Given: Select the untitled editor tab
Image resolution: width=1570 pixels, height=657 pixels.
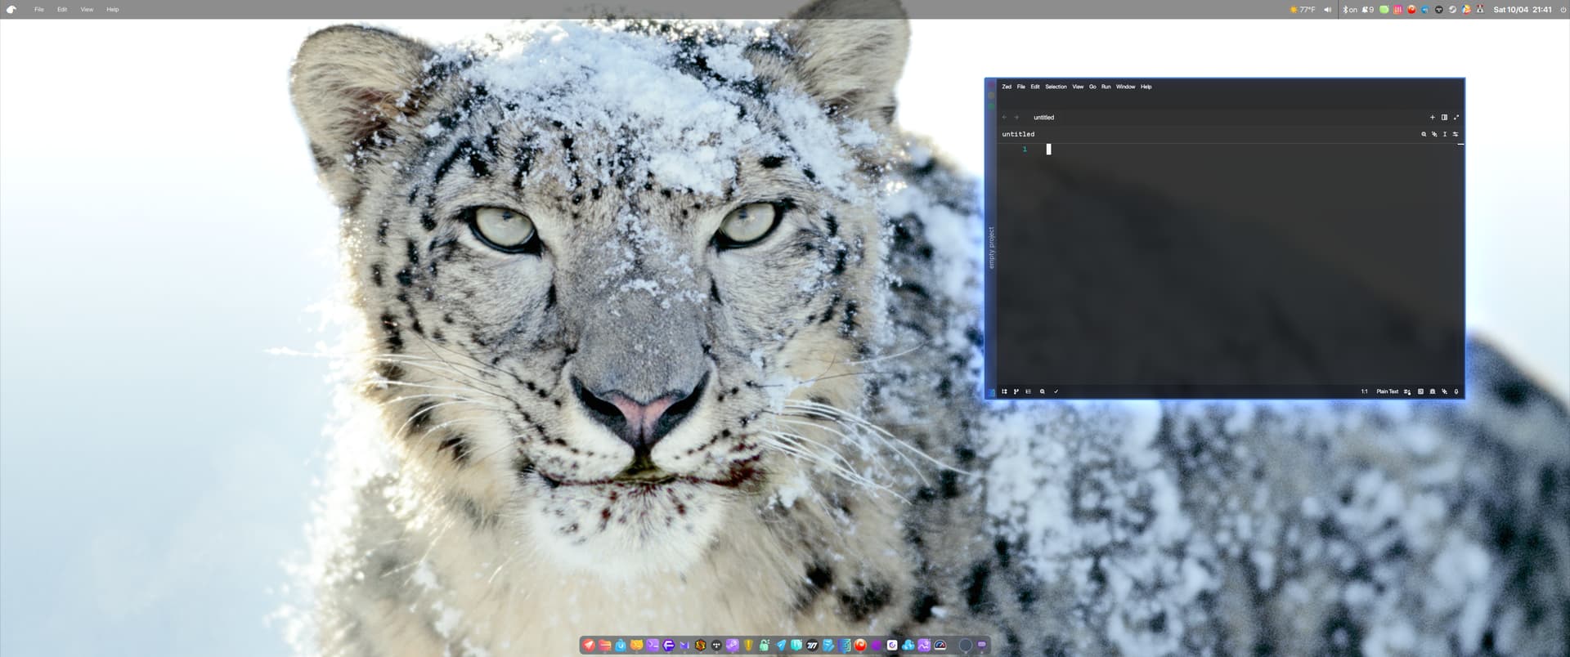Looking at the screenshot, I should tap(1043, 118).
